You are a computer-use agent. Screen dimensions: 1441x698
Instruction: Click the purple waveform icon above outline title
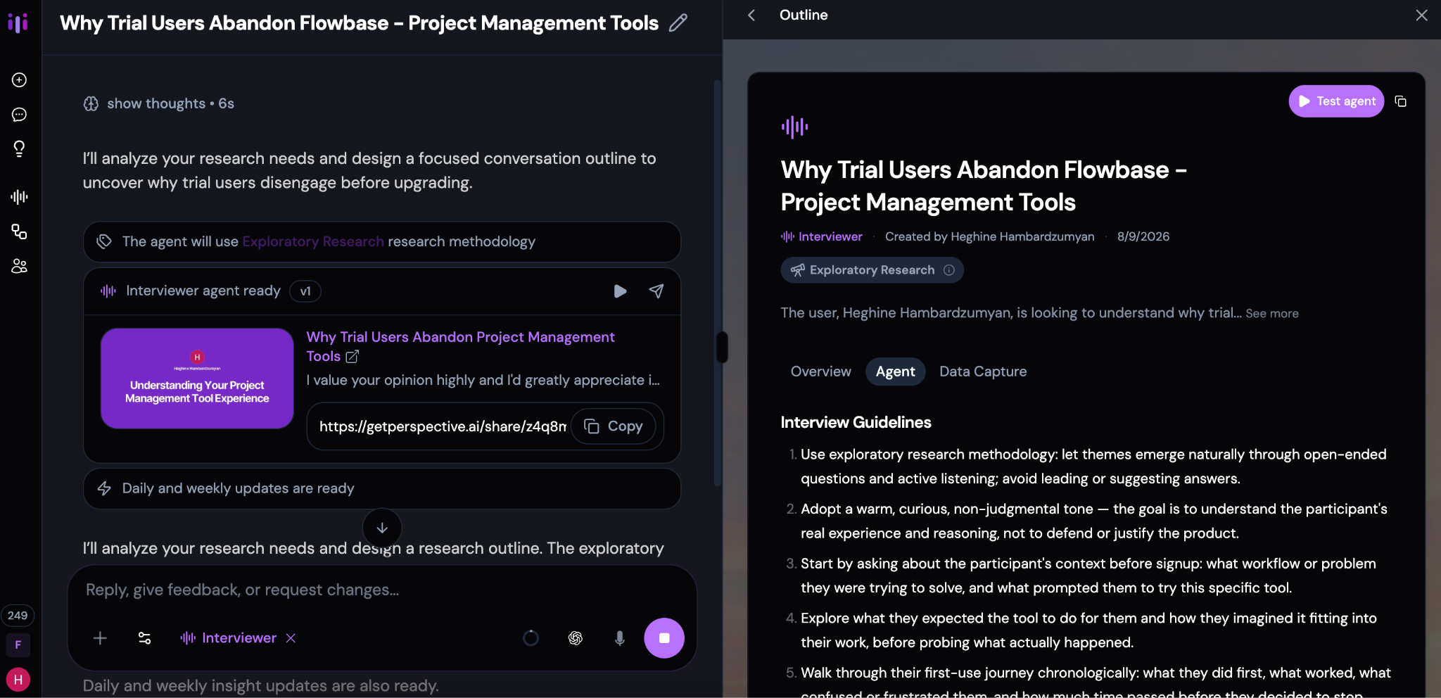(795, 127)
